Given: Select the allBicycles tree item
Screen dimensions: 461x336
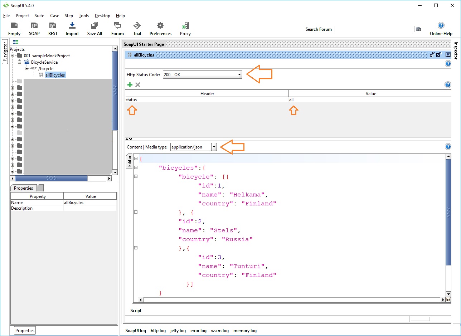Looking at the screenshot, I should point(55,75).
